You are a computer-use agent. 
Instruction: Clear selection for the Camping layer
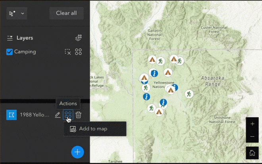[68, 52]
